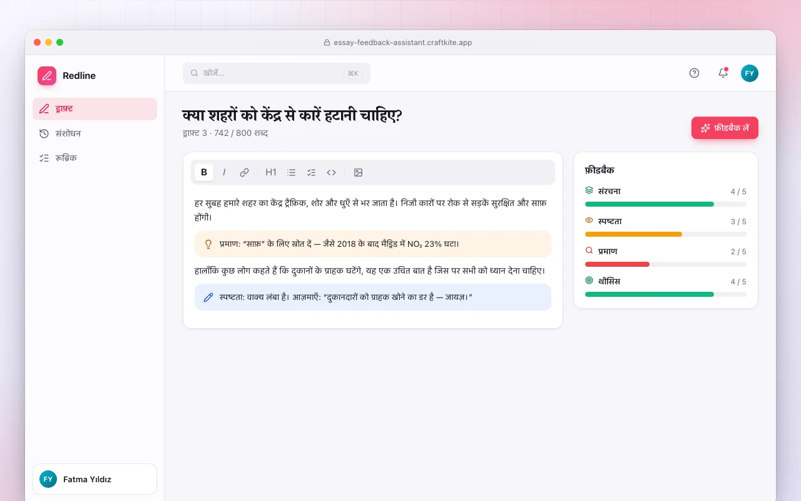Image resolution: width=801 pixels, height=501 pixels.
Task: Click the ड्राफ़्ट 3 · 742 / 800 शब्द line
Action: coord(225,133)
